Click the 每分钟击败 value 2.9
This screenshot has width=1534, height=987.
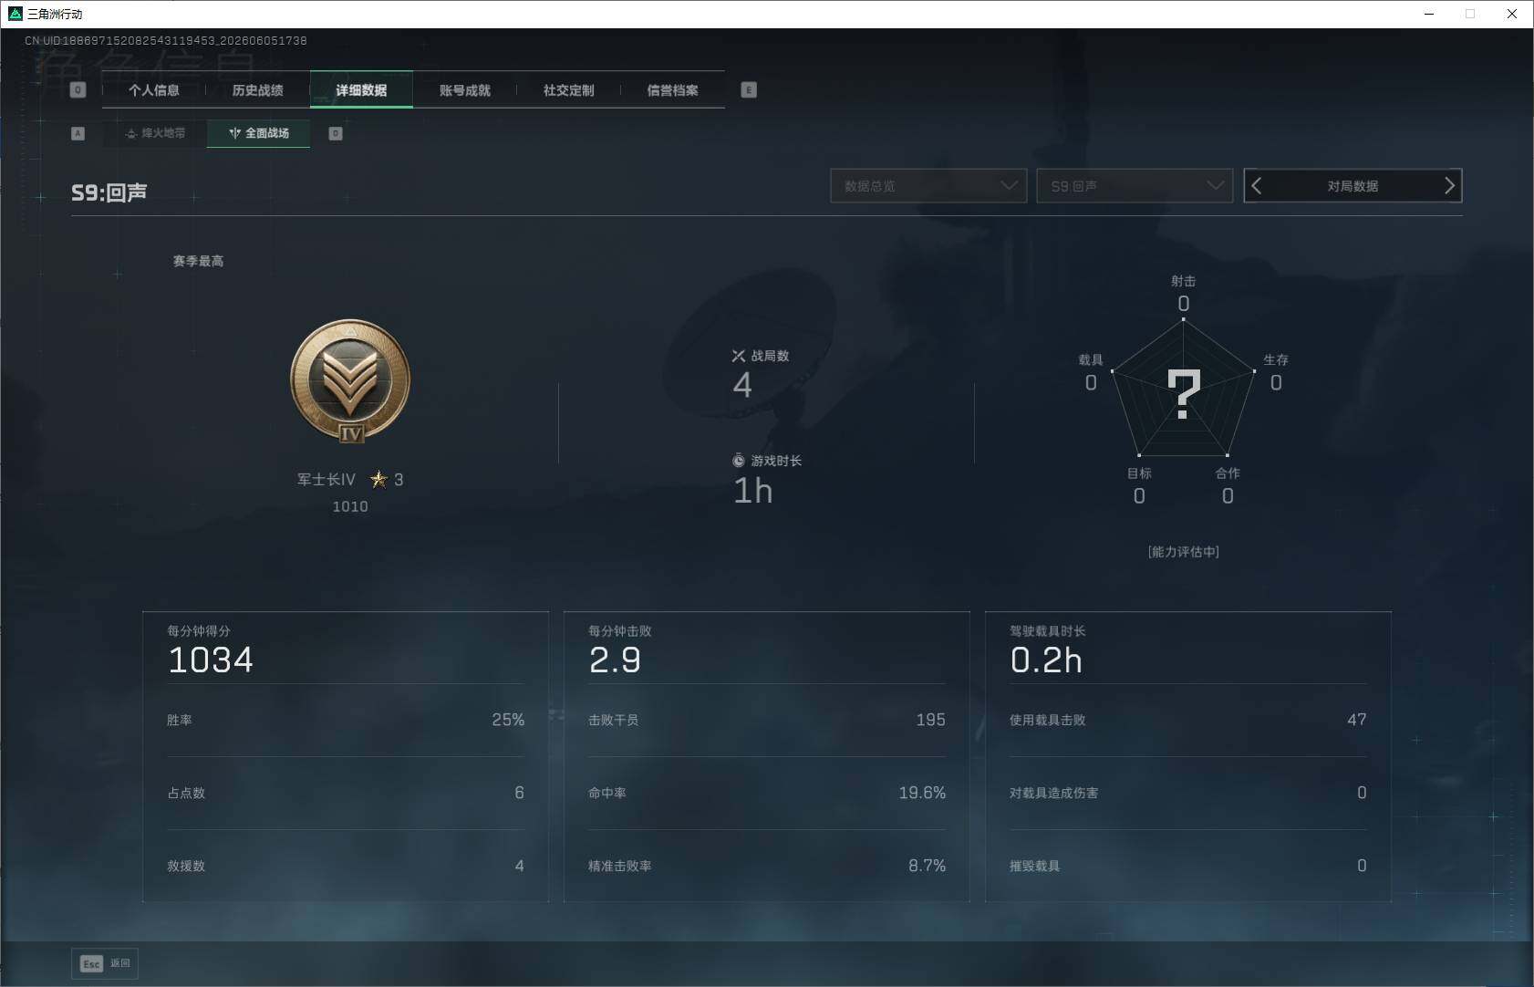click(x=616, y=660)
